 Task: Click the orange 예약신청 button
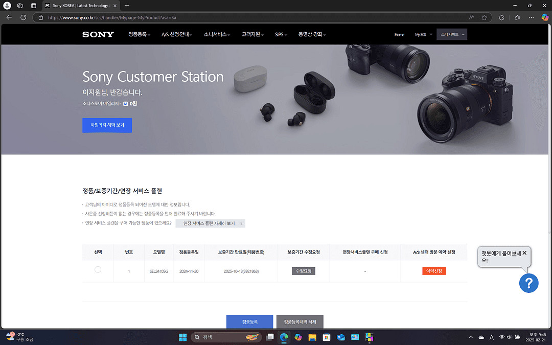(x=434, y=271)
